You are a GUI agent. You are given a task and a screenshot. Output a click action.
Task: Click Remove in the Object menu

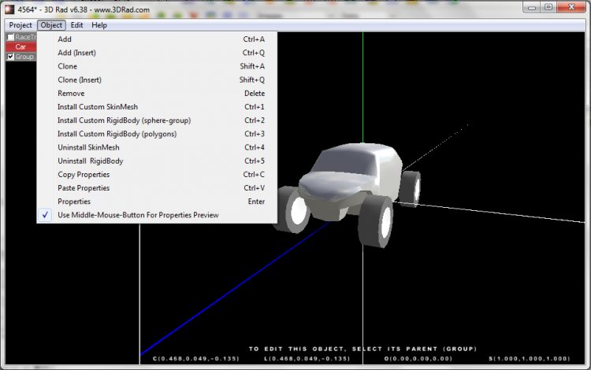(71, 93)
